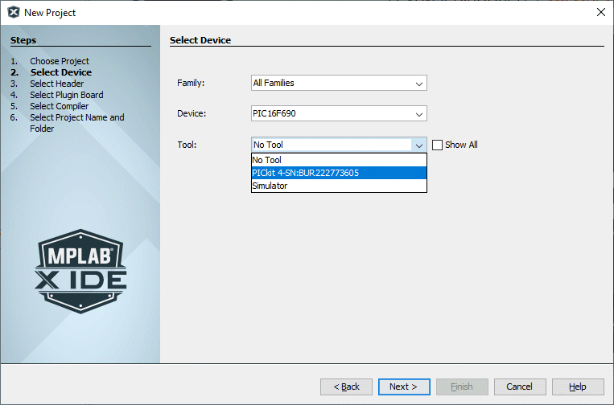Go back with the Back button
Viewport: 614px width, 405px height.
click(x=346, y=387)
